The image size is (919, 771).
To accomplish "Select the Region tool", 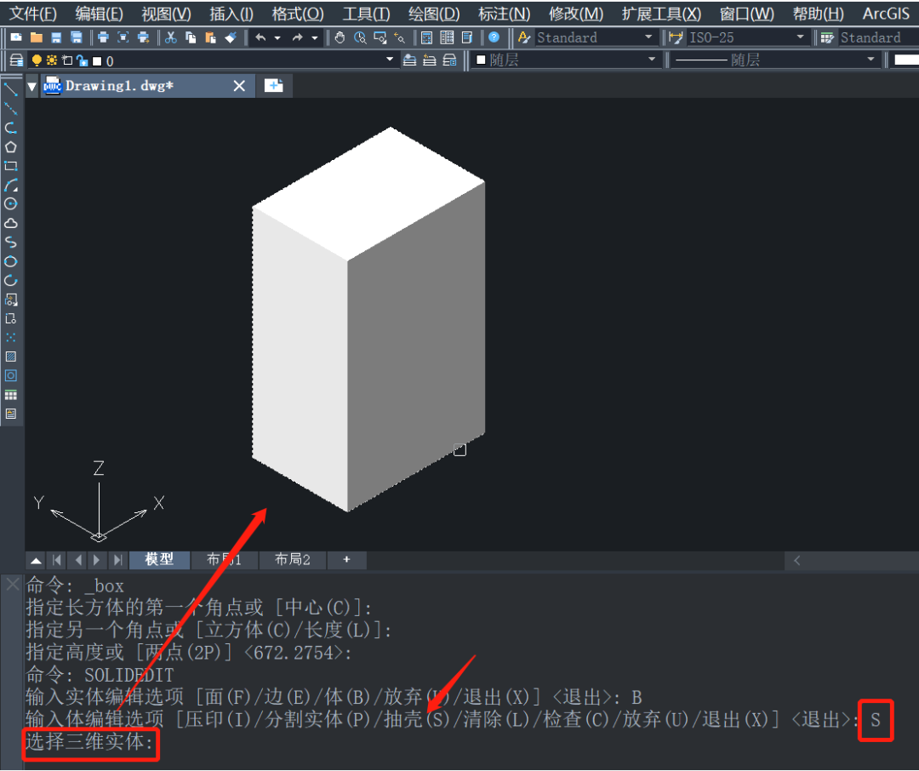I will 10,376.
